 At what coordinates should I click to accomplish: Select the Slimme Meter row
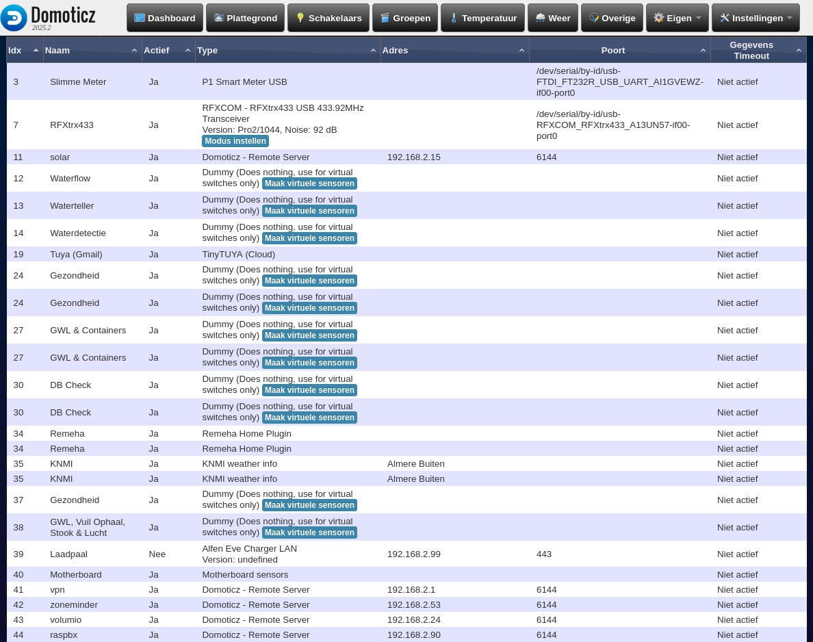pyautogui.click(x=78, y=81)
